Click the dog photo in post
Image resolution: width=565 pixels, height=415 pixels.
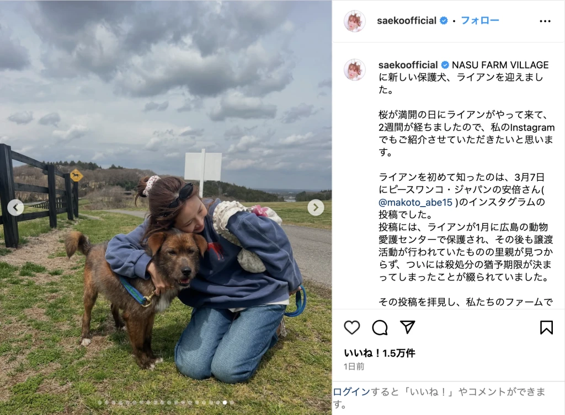[166, 207]
